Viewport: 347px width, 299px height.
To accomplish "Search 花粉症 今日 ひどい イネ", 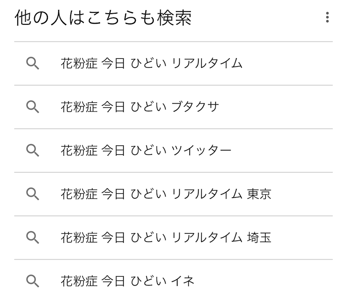I will click(x=127, y=281).
